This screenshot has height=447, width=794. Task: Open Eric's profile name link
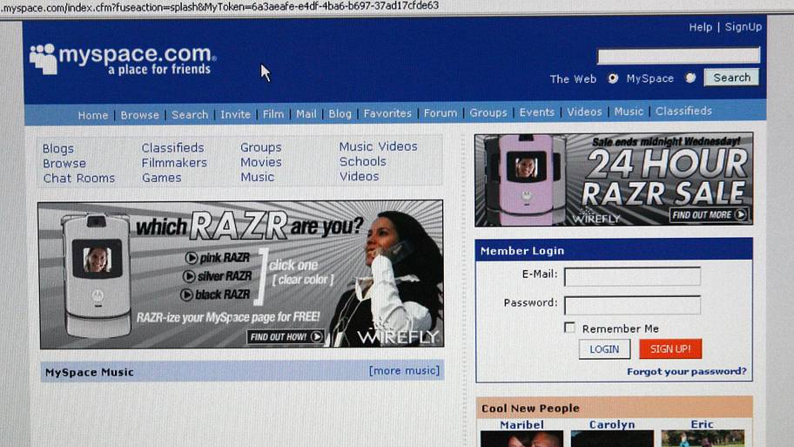point(702,424)
